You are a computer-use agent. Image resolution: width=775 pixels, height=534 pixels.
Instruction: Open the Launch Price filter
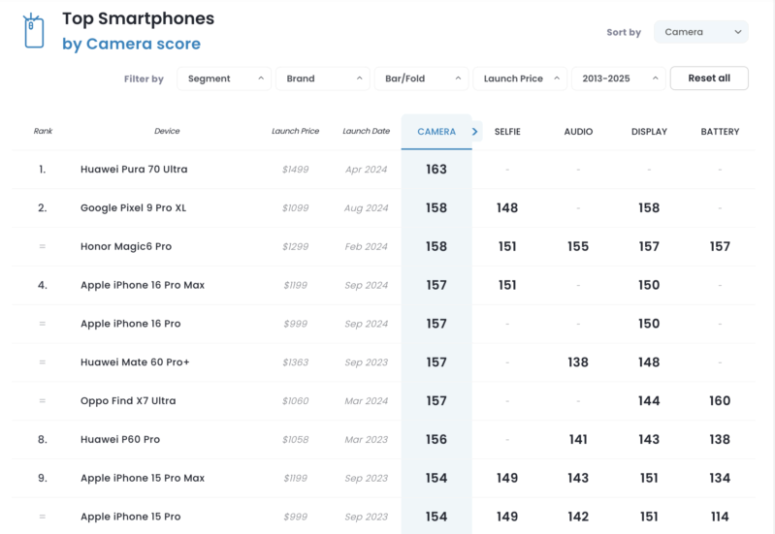pos(520,79)
